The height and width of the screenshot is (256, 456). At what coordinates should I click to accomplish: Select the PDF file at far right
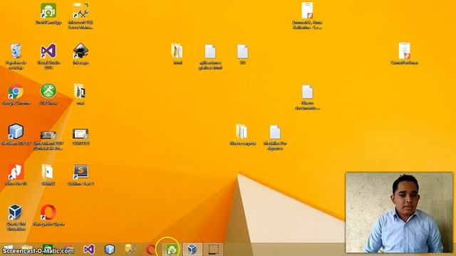tap(404, 54)
